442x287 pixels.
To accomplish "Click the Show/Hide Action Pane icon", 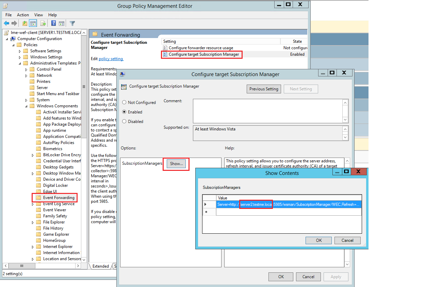I will click(62, 23).
